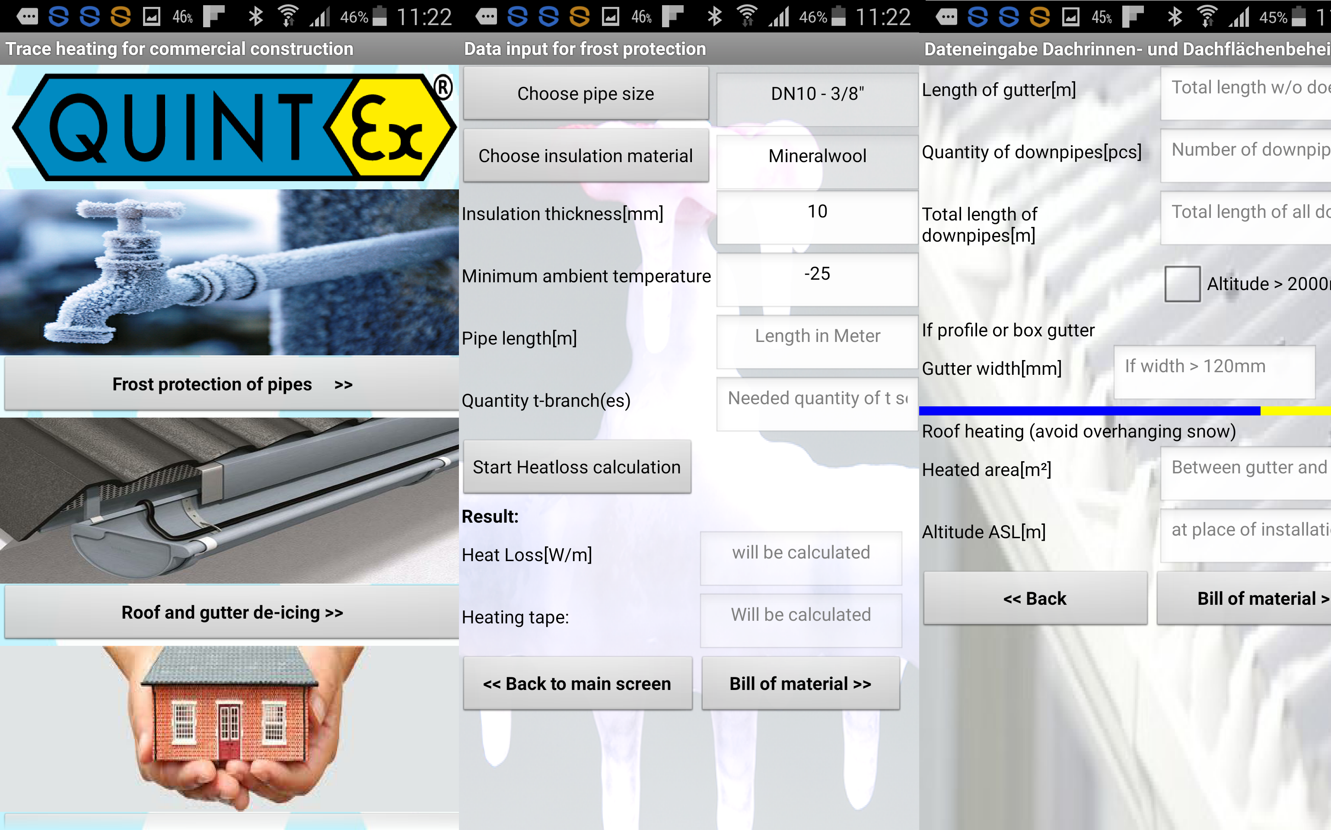
Task: Open Bill of material from frost protection
Action: pos(800,683)
